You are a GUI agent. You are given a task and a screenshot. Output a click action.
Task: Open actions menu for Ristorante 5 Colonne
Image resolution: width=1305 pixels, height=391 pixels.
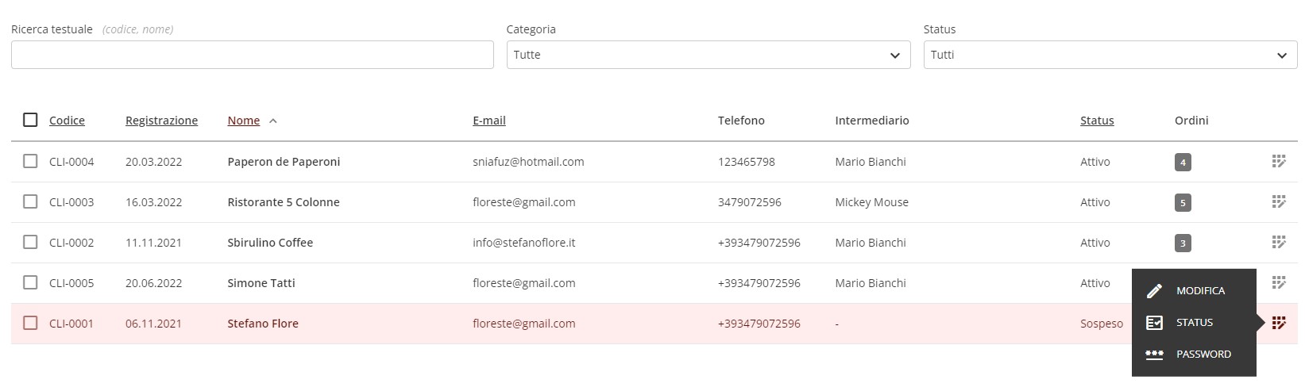(1279, 202)
